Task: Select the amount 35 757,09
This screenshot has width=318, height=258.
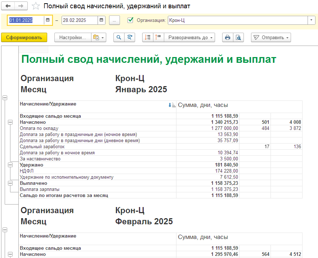Action: [x=228, y=140]
